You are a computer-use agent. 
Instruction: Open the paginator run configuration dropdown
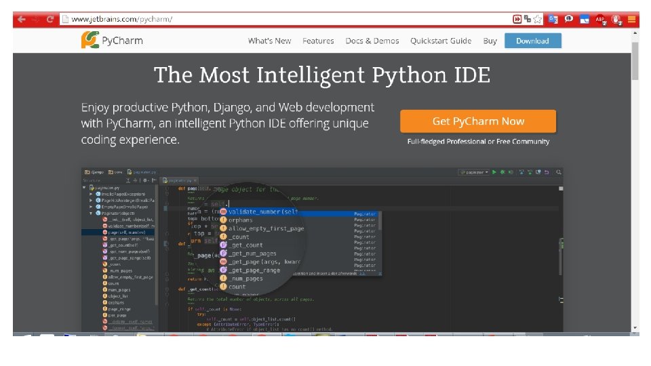[x=474, y=172]
